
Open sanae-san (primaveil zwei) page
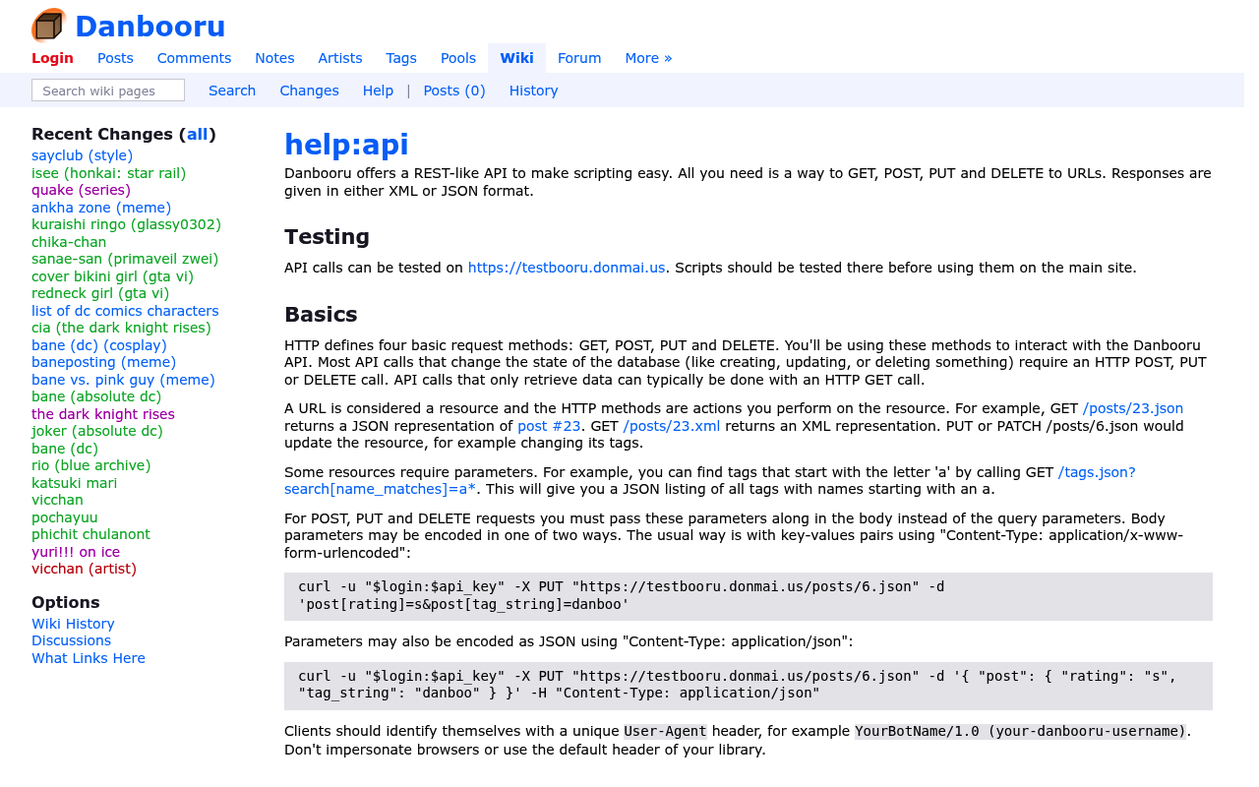coord(125,259)
